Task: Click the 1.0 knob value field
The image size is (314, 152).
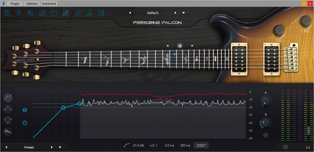Action: tap(279, 40)
